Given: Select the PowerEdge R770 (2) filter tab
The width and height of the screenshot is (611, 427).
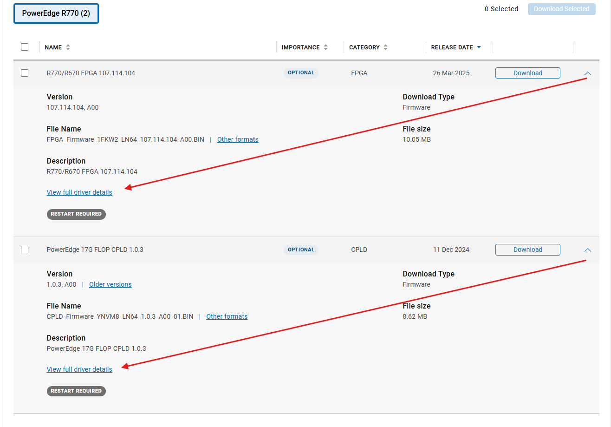Looking at the screenshot, I should click(x=56, y=13).
